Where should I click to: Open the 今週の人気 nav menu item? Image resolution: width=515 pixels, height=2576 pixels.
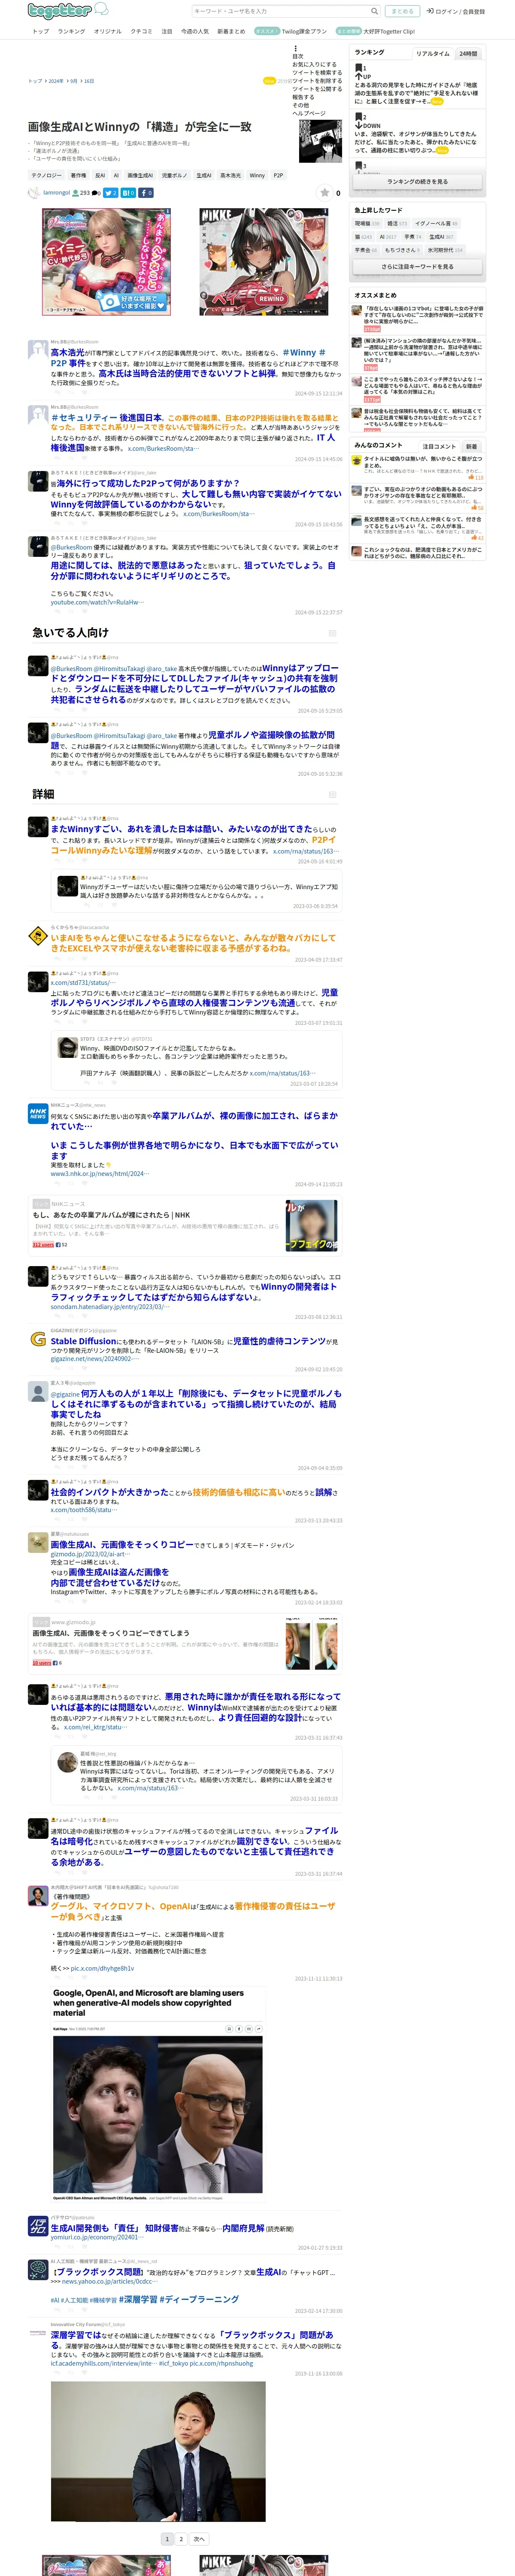click(195, 31)
